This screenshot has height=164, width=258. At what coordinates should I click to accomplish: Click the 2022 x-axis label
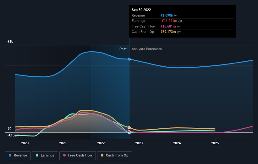(101, 143)
